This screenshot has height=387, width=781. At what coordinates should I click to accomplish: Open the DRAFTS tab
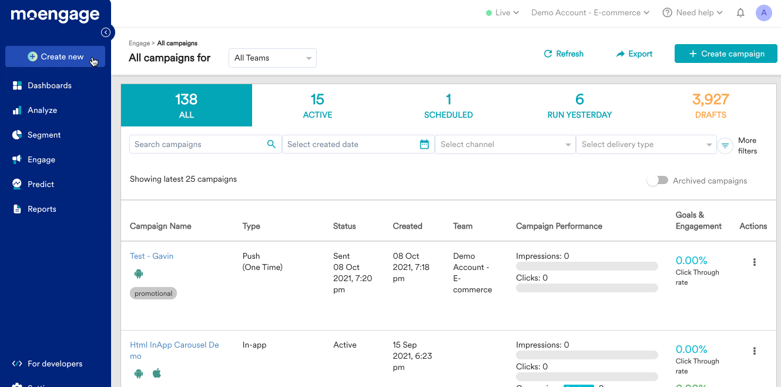coord(710,105)
